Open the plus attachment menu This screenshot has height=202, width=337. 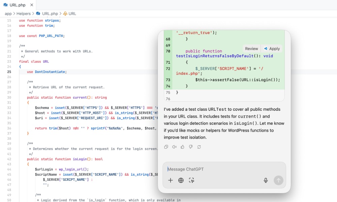[x=171, y=180]
